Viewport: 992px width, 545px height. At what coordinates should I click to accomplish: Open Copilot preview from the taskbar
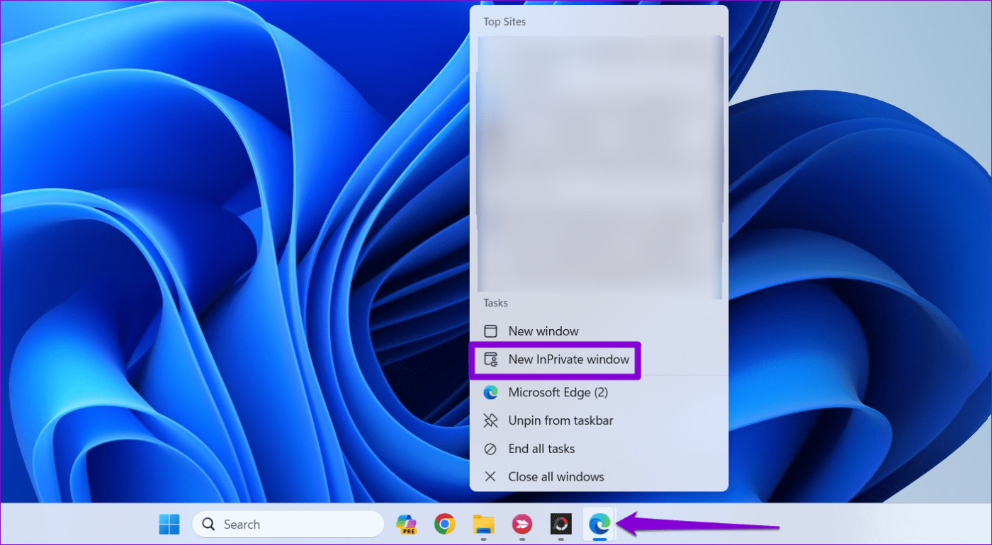pyautogui.click(x=406, y=524)
